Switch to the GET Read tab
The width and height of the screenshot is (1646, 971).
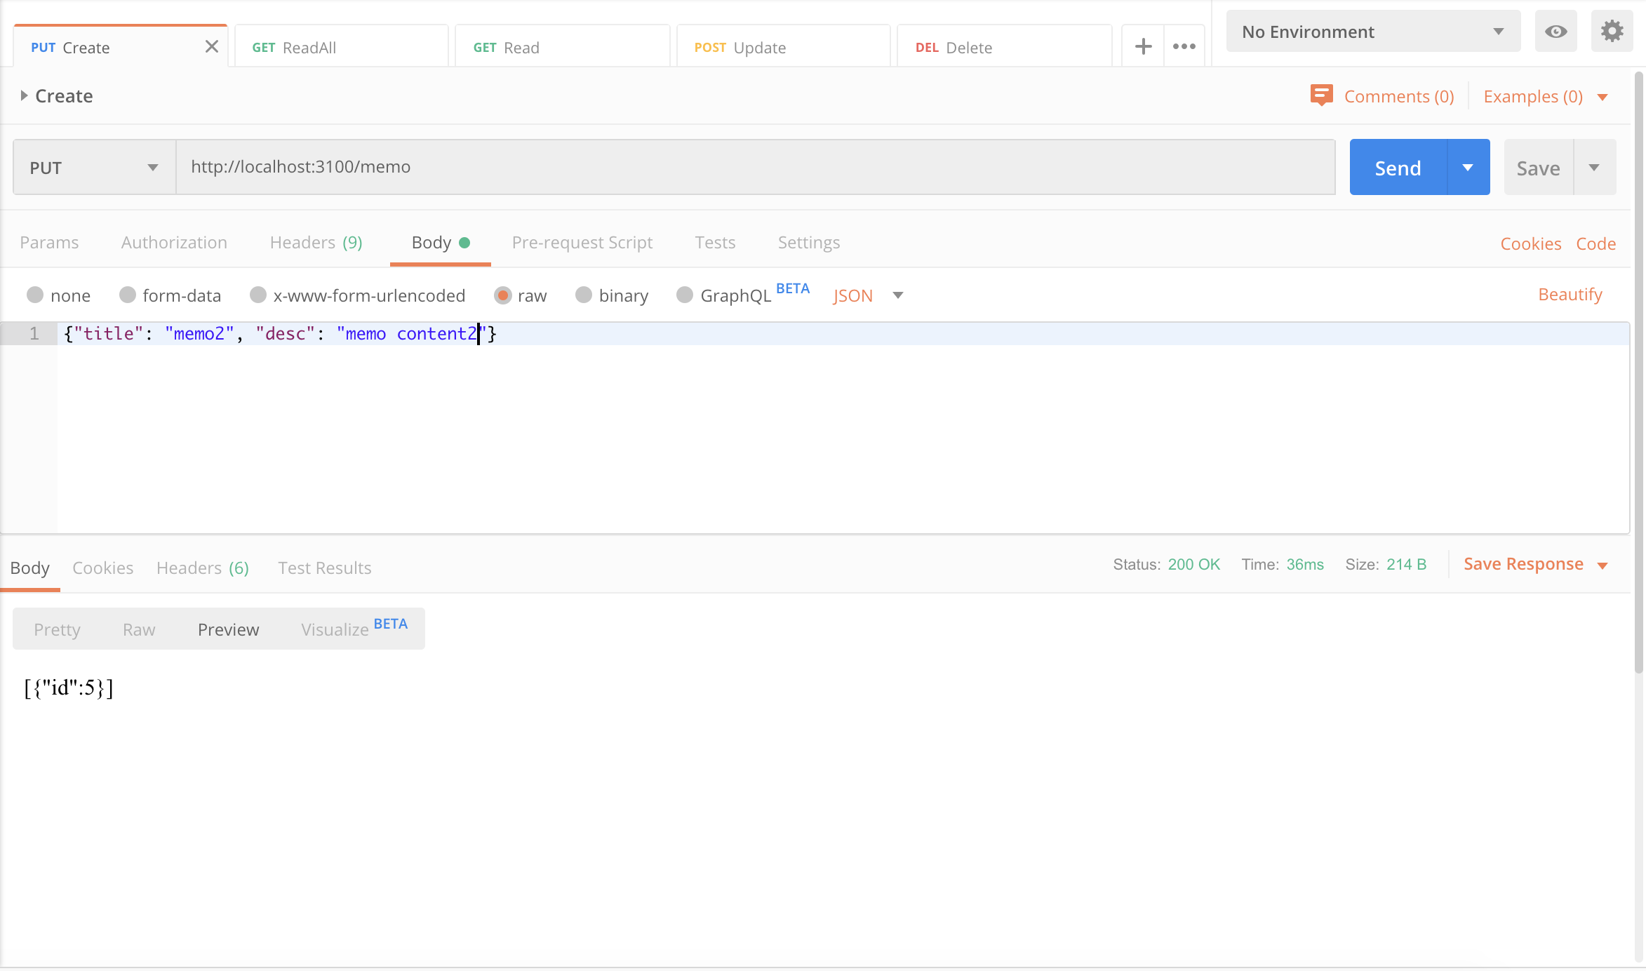click(563, 47)
